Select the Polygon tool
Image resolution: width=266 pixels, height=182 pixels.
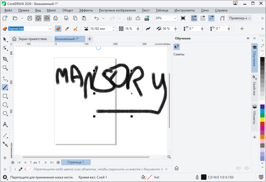5,113
